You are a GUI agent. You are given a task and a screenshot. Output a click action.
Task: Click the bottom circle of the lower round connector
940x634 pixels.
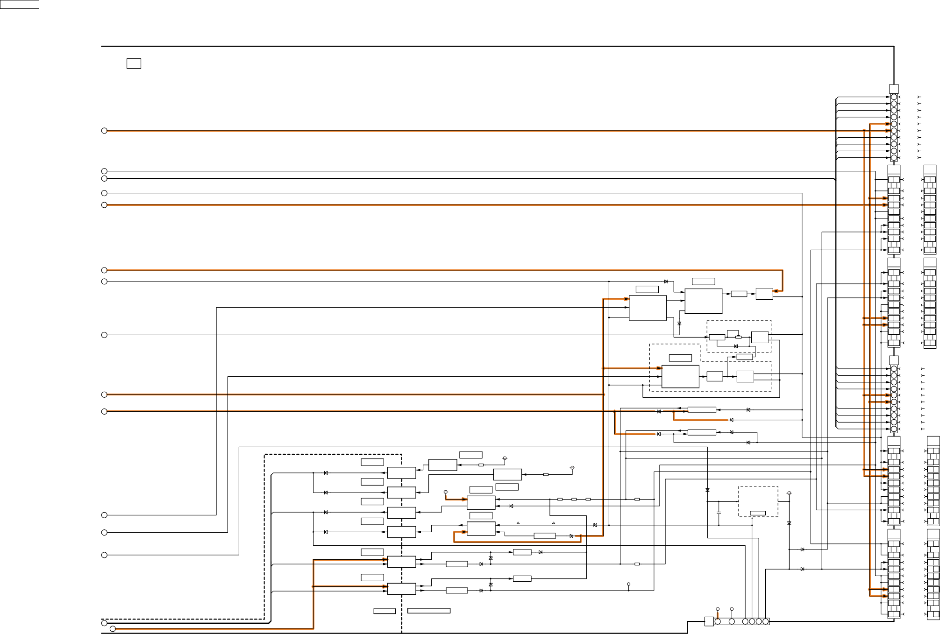[894, 429]
